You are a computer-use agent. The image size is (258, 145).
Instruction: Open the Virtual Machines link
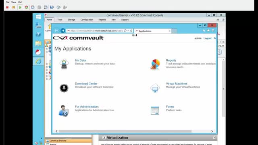tap(177, 83)
